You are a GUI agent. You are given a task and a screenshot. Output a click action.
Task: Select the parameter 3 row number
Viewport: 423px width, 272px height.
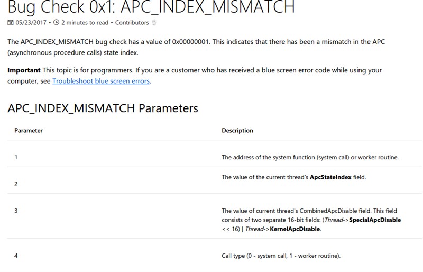[16, 211]
